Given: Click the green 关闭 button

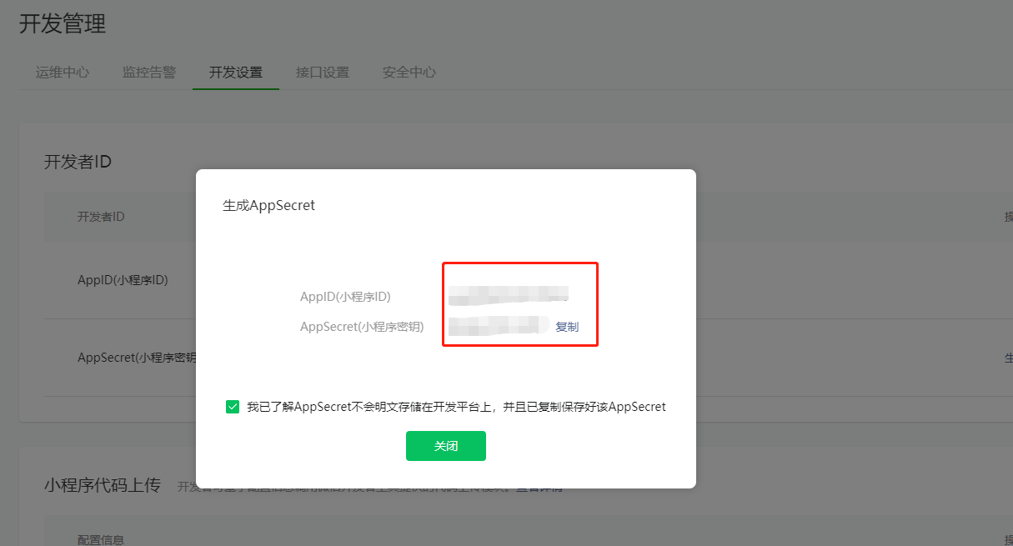Looking at the screenshot, I should 445,446.
